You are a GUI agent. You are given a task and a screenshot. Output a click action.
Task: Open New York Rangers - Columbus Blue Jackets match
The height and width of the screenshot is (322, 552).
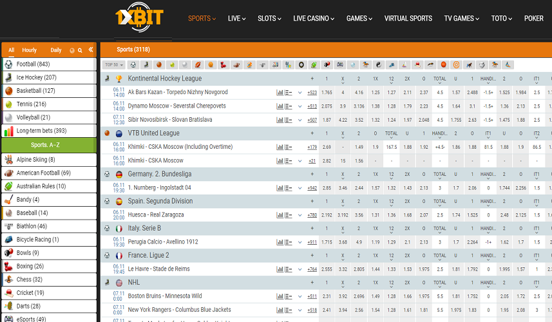tap(179, 310)
